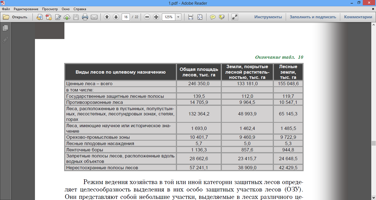The image size is (376, 200).
Task: Click the caption Окончание табл. 10
Action: pos(279,57)
